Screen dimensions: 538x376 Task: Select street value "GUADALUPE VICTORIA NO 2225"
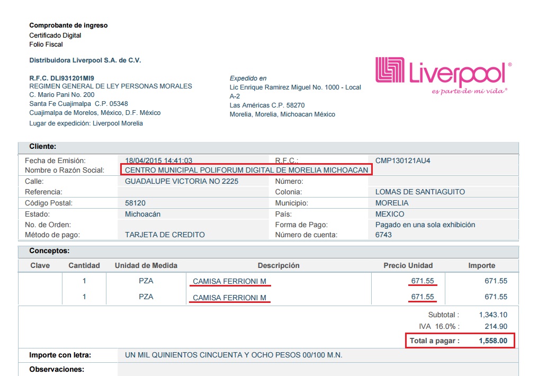(x=182, y=182)
